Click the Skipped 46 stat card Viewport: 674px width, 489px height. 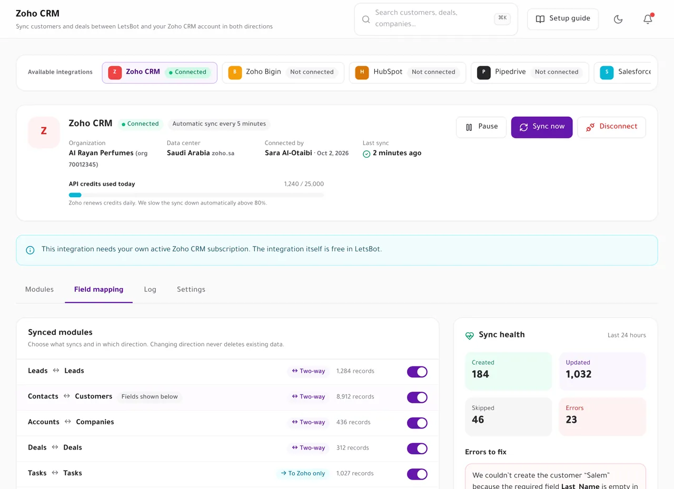(508, 416)
